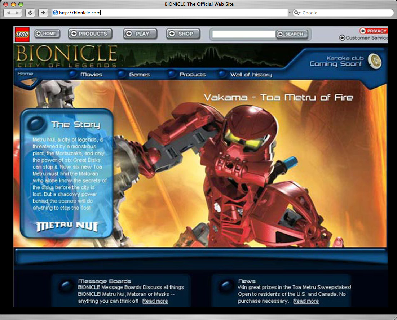Open the Movies navigation tab

tap(91, 75)
